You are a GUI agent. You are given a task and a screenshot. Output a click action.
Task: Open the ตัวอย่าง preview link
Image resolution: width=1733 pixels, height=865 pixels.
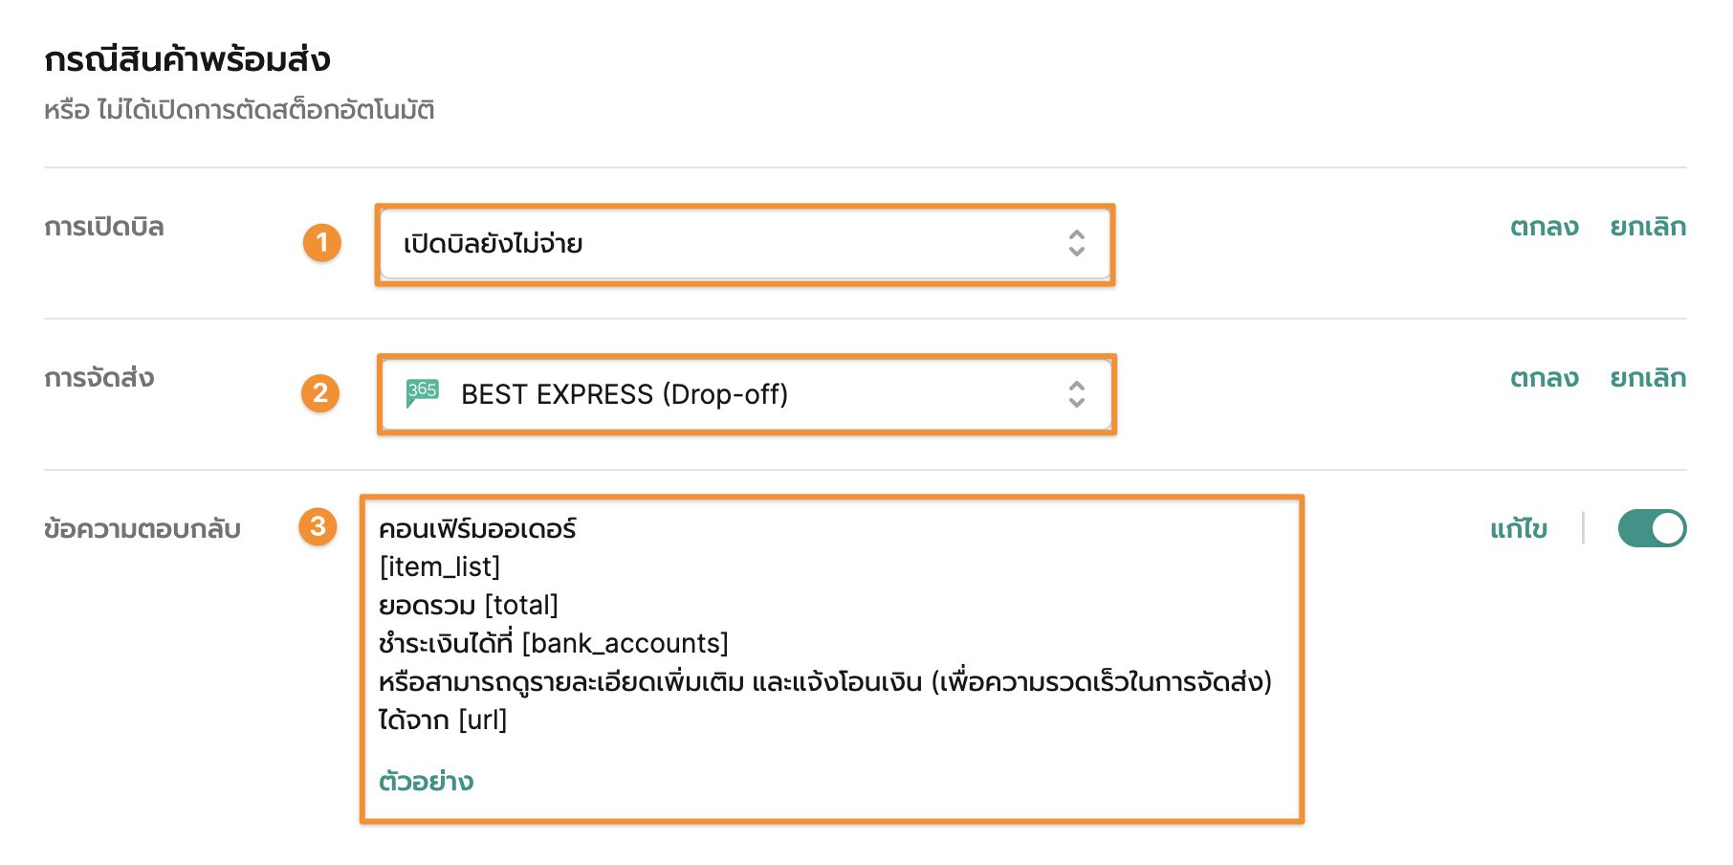click(427, 781)
